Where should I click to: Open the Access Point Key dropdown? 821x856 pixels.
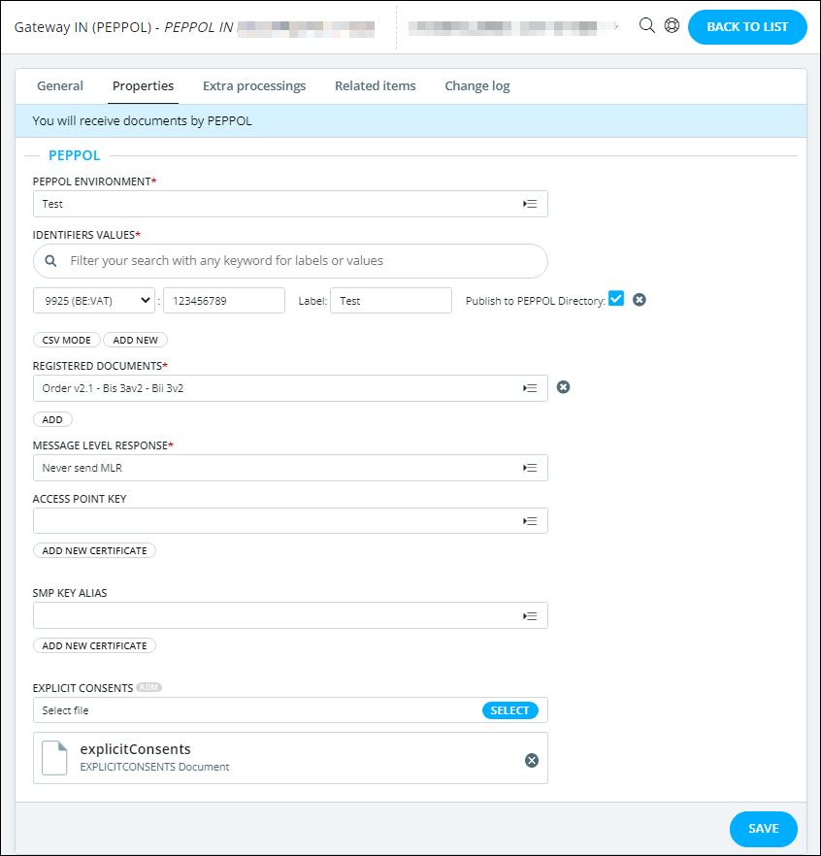tap(530, 521)
